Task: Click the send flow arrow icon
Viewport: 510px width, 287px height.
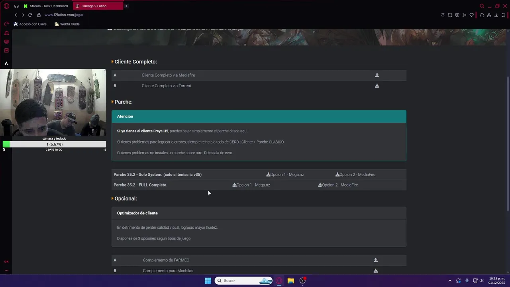Action: [464, 15]
